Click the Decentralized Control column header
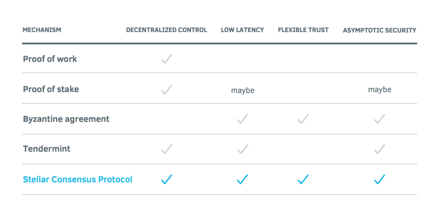This screenshot has width=439, height=219. pyautogui.click(x=166, y=30)
